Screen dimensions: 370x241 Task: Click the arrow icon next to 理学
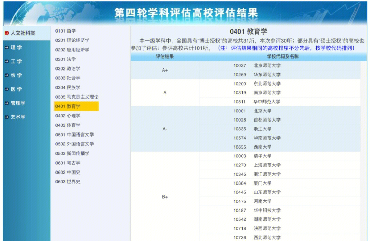coord(7,47)
